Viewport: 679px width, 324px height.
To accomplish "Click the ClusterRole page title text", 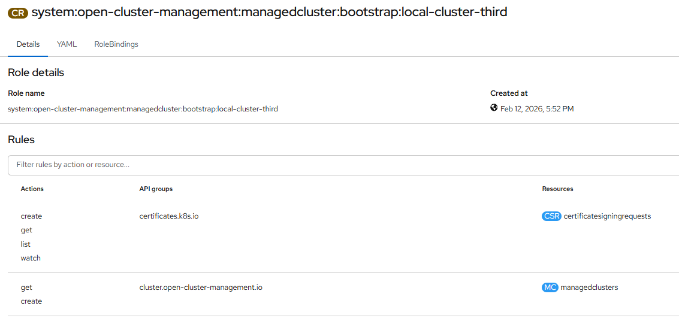I will click(269, 12).
